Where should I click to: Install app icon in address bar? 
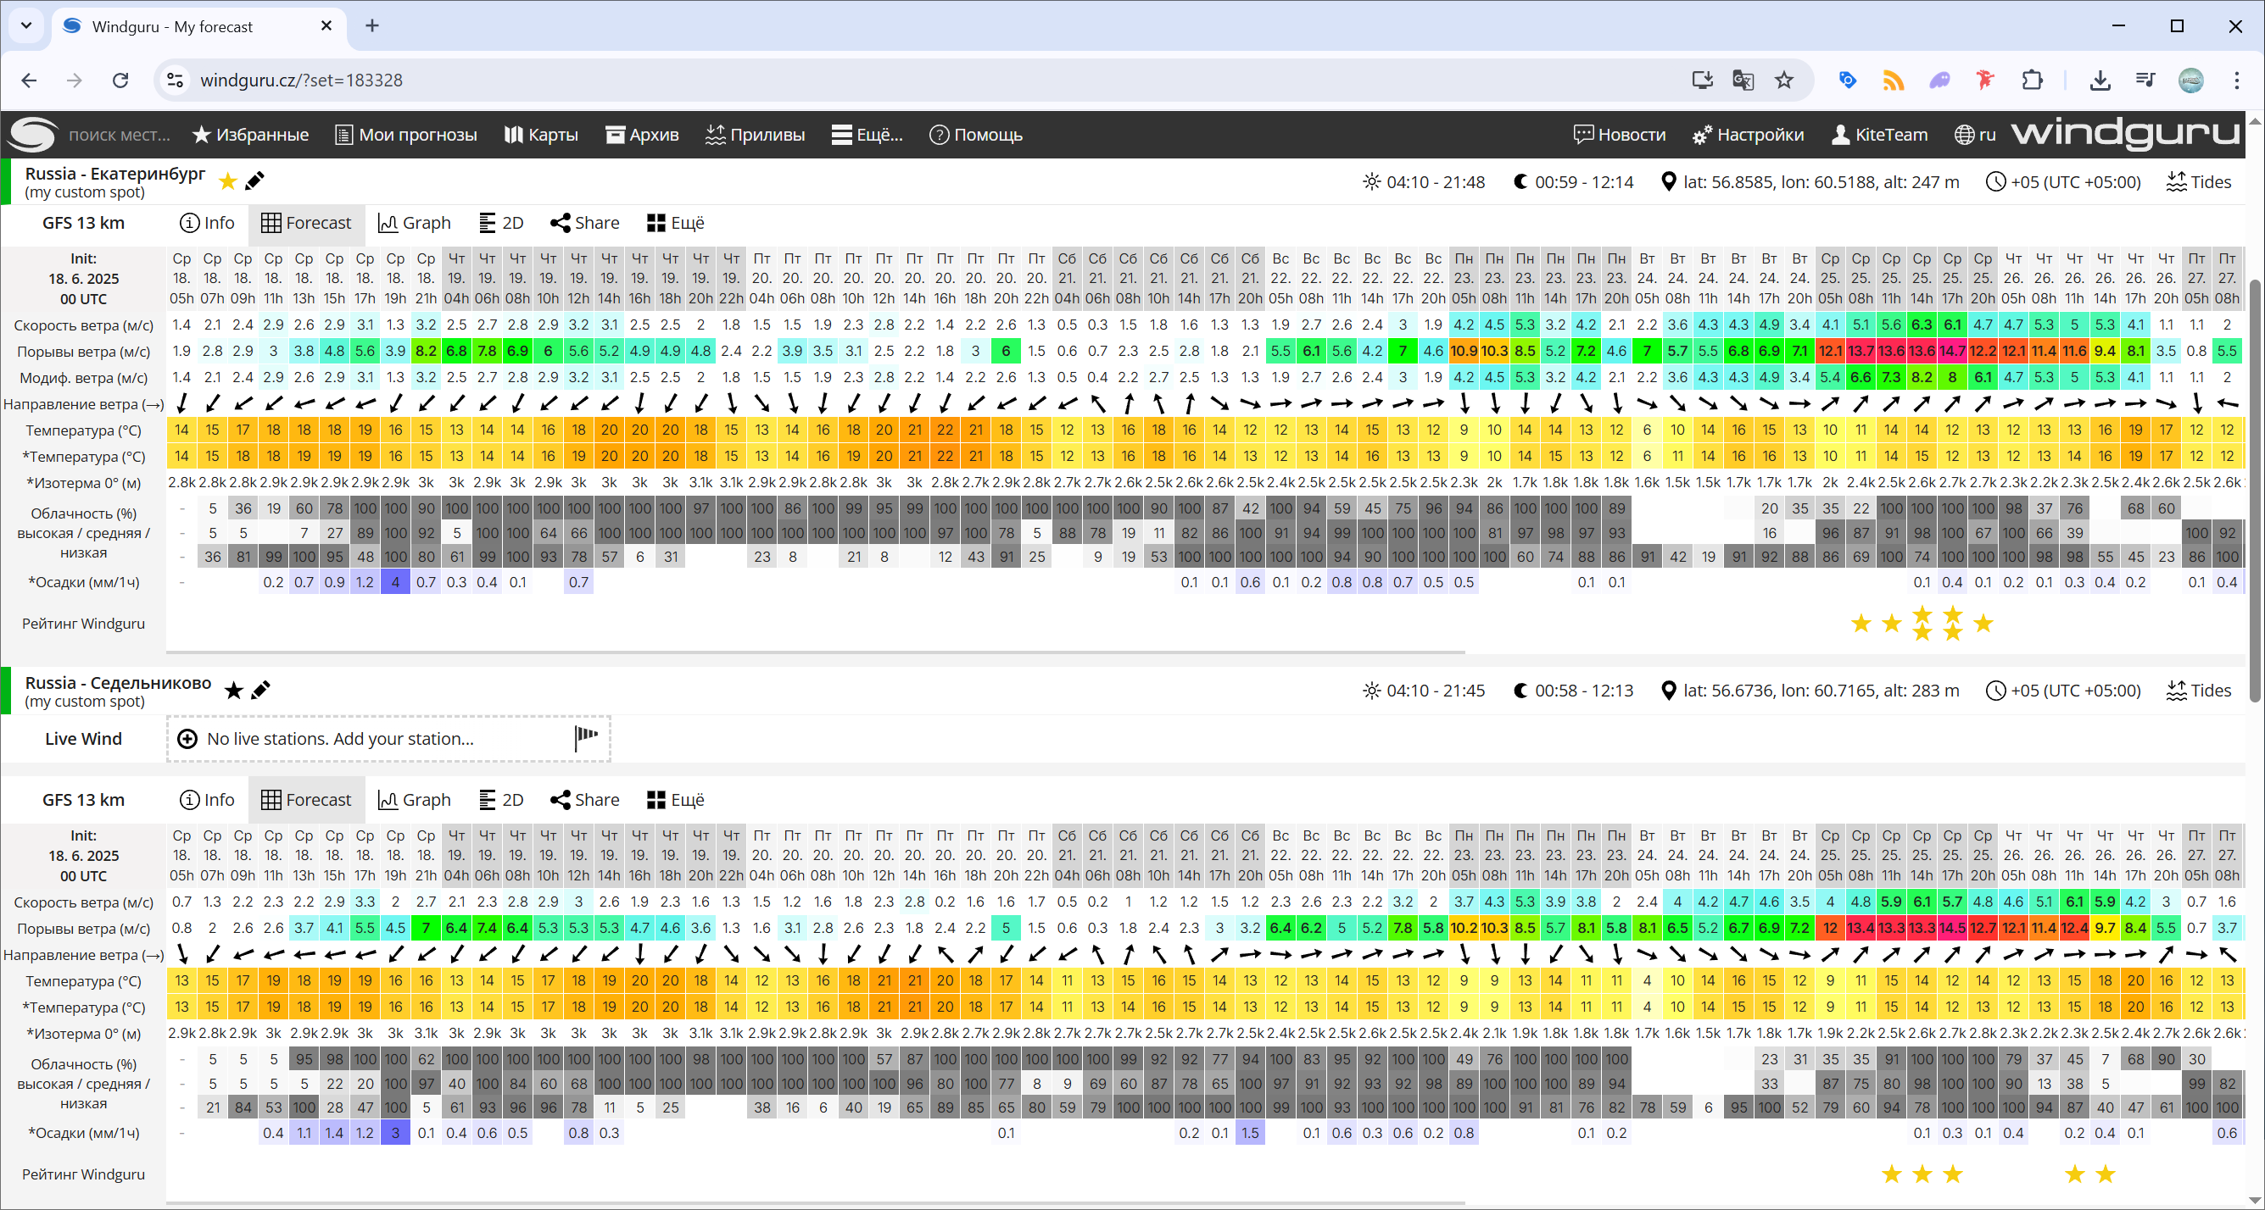click(x=1702, y=80)
